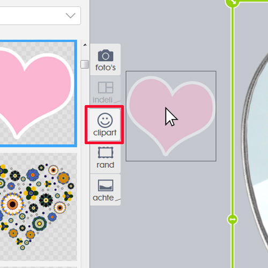Expand the category dropdown chevron
268x268 pixels.
click(70, 16)
